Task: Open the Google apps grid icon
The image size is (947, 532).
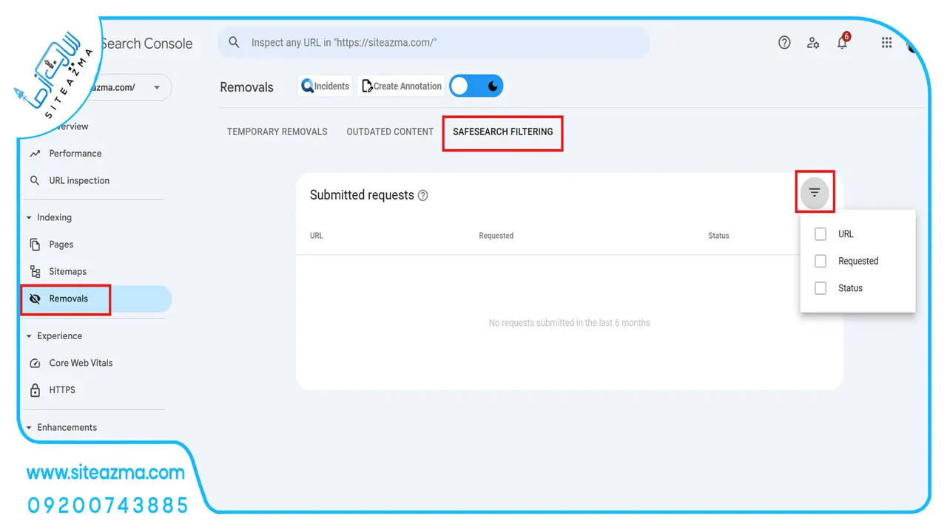Action: [x=886, y=43]
